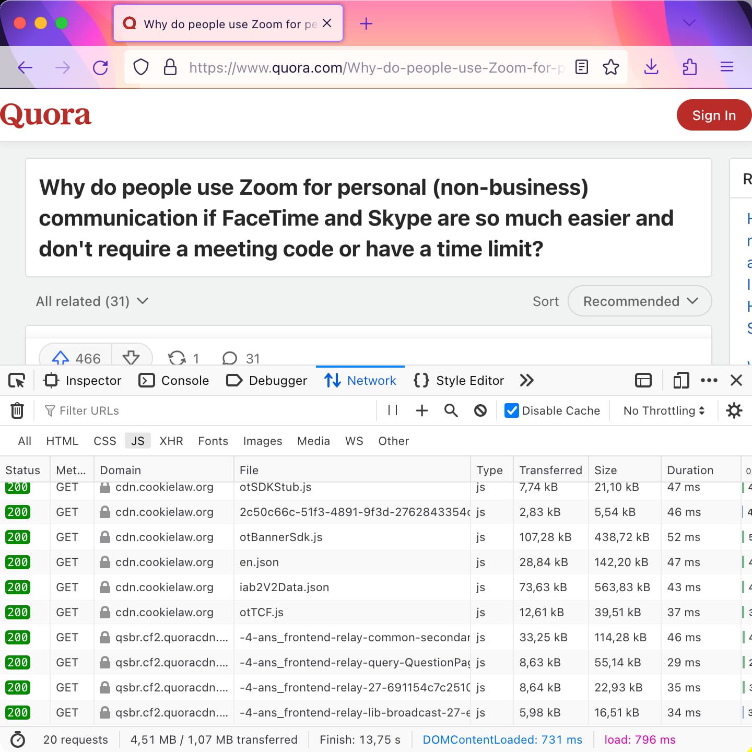
Task: Upvote the Zoom question answer
Action: click(x=60, y=358)
